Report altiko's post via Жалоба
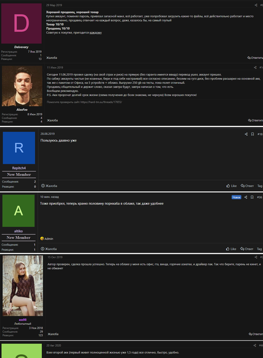 (49, 249)
